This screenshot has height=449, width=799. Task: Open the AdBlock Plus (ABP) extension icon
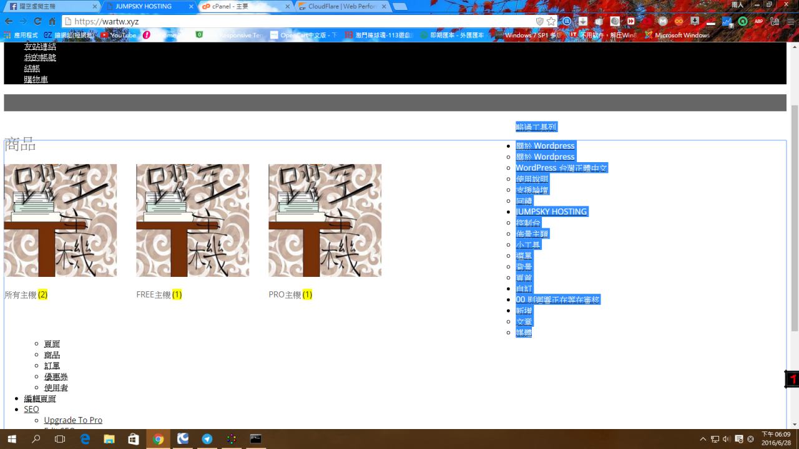point(759,21)
